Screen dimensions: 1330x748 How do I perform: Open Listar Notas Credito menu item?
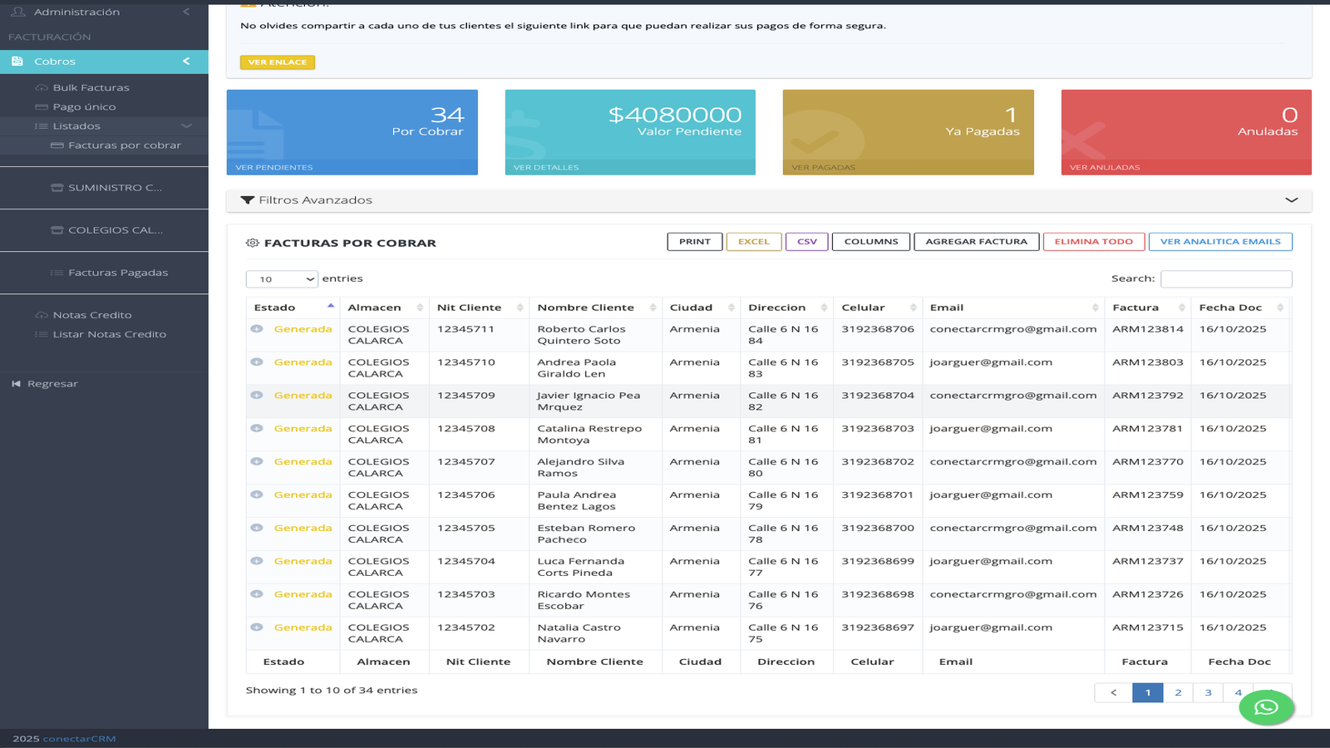click(109, 335)
